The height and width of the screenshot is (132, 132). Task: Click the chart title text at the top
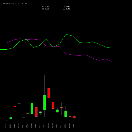click(18, 4)
